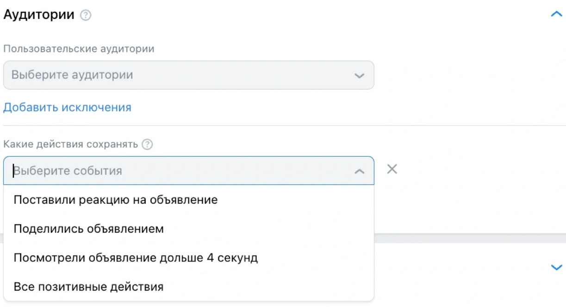
Task: Click the help icon beside Аудитории heading
Action: tap(86, 15)
